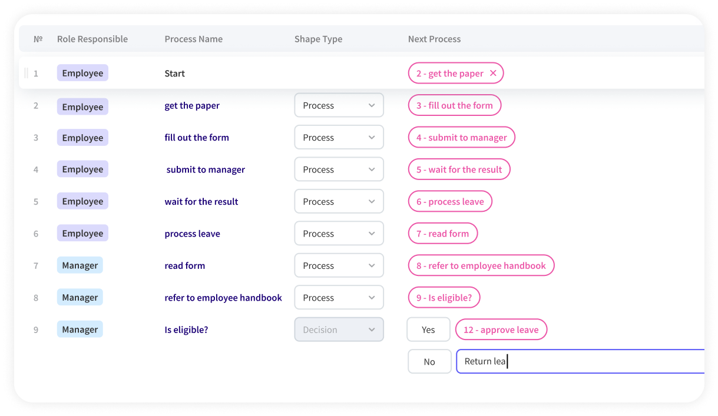Click the '9 - Is eligible?' next-process tag
The image size is (718, 416).
(x=444, y=298)
